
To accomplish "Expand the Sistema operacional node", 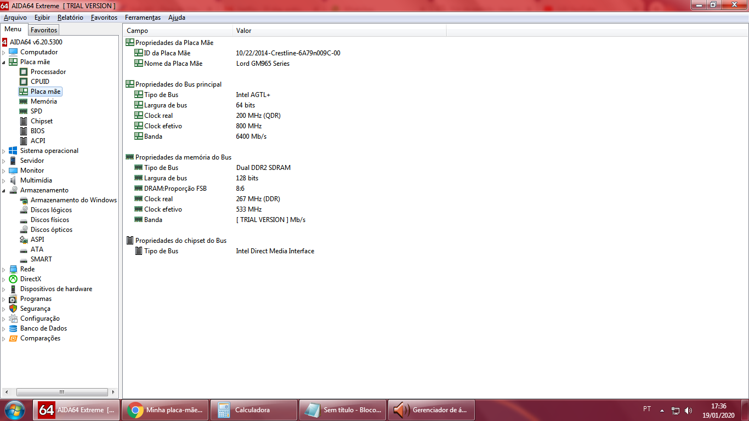I will coord(4,151).
